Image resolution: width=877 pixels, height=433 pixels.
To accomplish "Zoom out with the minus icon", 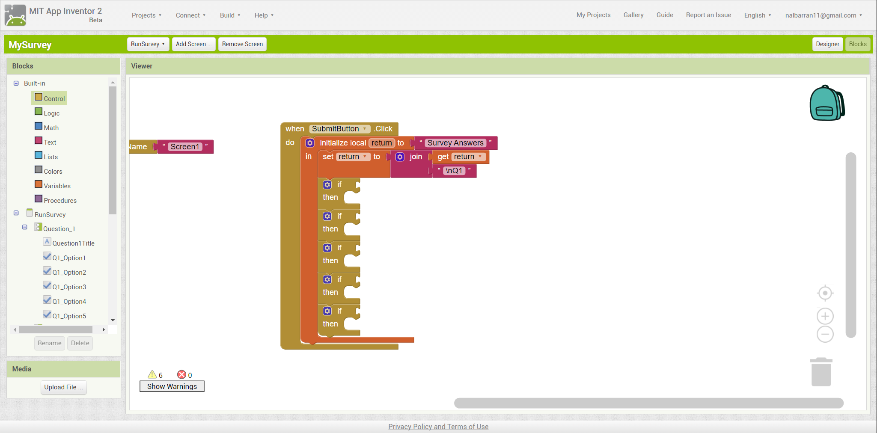I will (x=825, y=334).
